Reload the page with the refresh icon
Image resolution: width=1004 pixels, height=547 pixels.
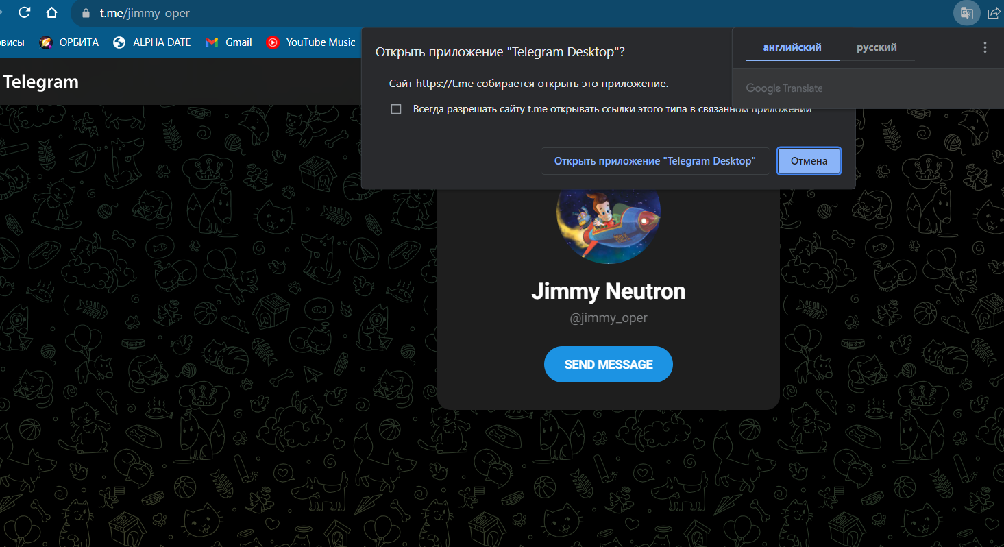25,12
